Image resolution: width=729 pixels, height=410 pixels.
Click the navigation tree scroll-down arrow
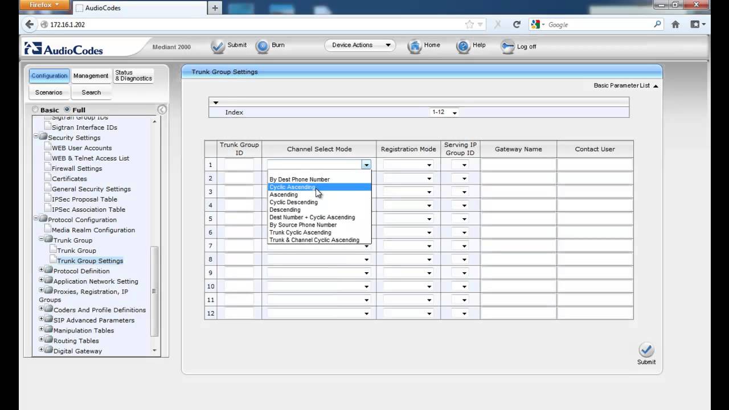click(x=154, y=350)
